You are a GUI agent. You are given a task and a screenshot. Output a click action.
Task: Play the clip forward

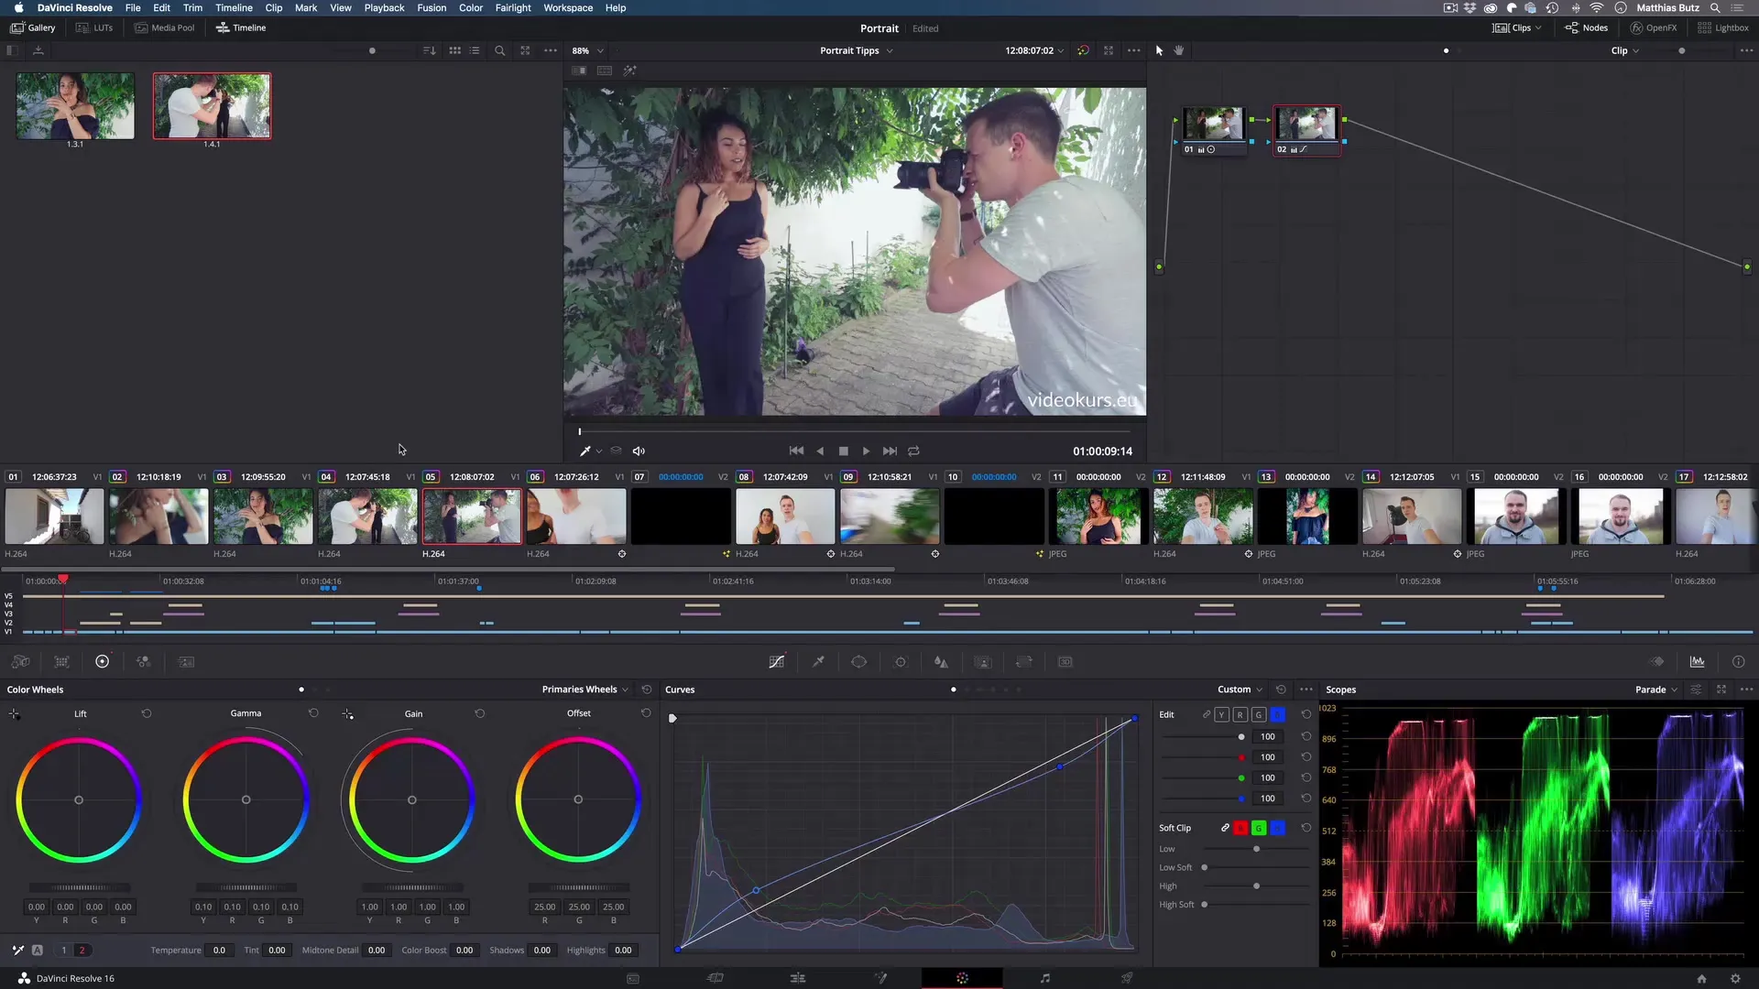pyautogui.click(x=866, y=451)
